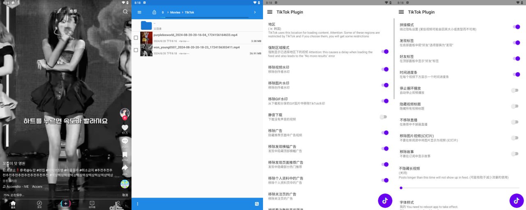Tap the search icon in TikTok feed

[x=125, y=12]
